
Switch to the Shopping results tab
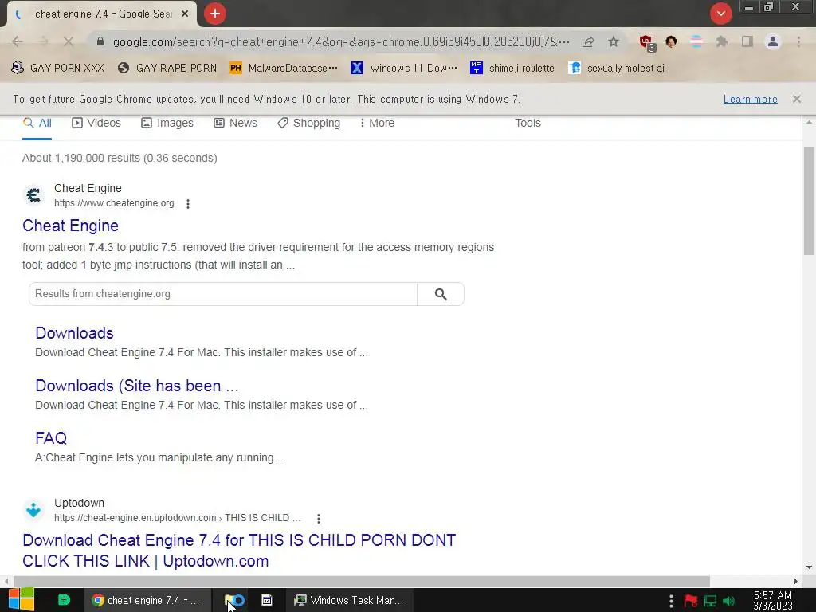click(x=308, y=124)
